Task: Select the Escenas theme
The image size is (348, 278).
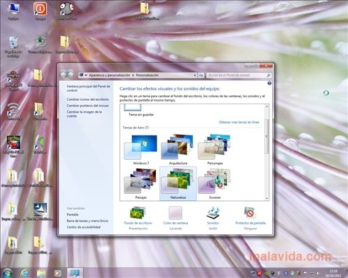Action: click(215, 183)
